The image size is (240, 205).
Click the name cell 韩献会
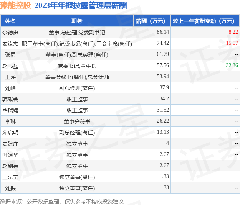(10, 99)
